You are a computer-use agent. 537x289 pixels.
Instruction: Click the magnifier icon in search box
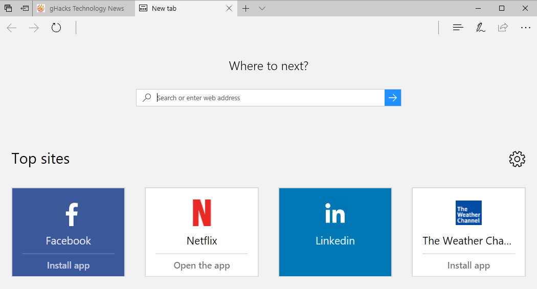coord(147,98)
